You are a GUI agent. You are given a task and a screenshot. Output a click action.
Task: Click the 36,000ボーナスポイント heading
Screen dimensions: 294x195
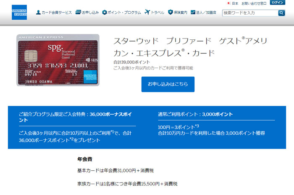tap(75, 117)
